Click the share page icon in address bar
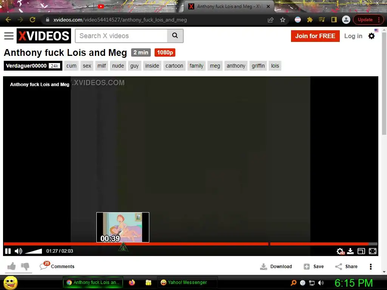The width and height of the screenshot is (387, 290). (x=271, y=20)
